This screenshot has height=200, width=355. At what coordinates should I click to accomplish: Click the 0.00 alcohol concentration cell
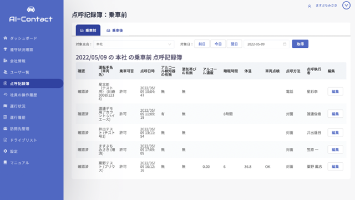coord(206,167)
